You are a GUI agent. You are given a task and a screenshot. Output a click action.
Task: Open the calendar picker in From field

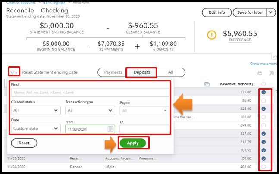point(110,129)
